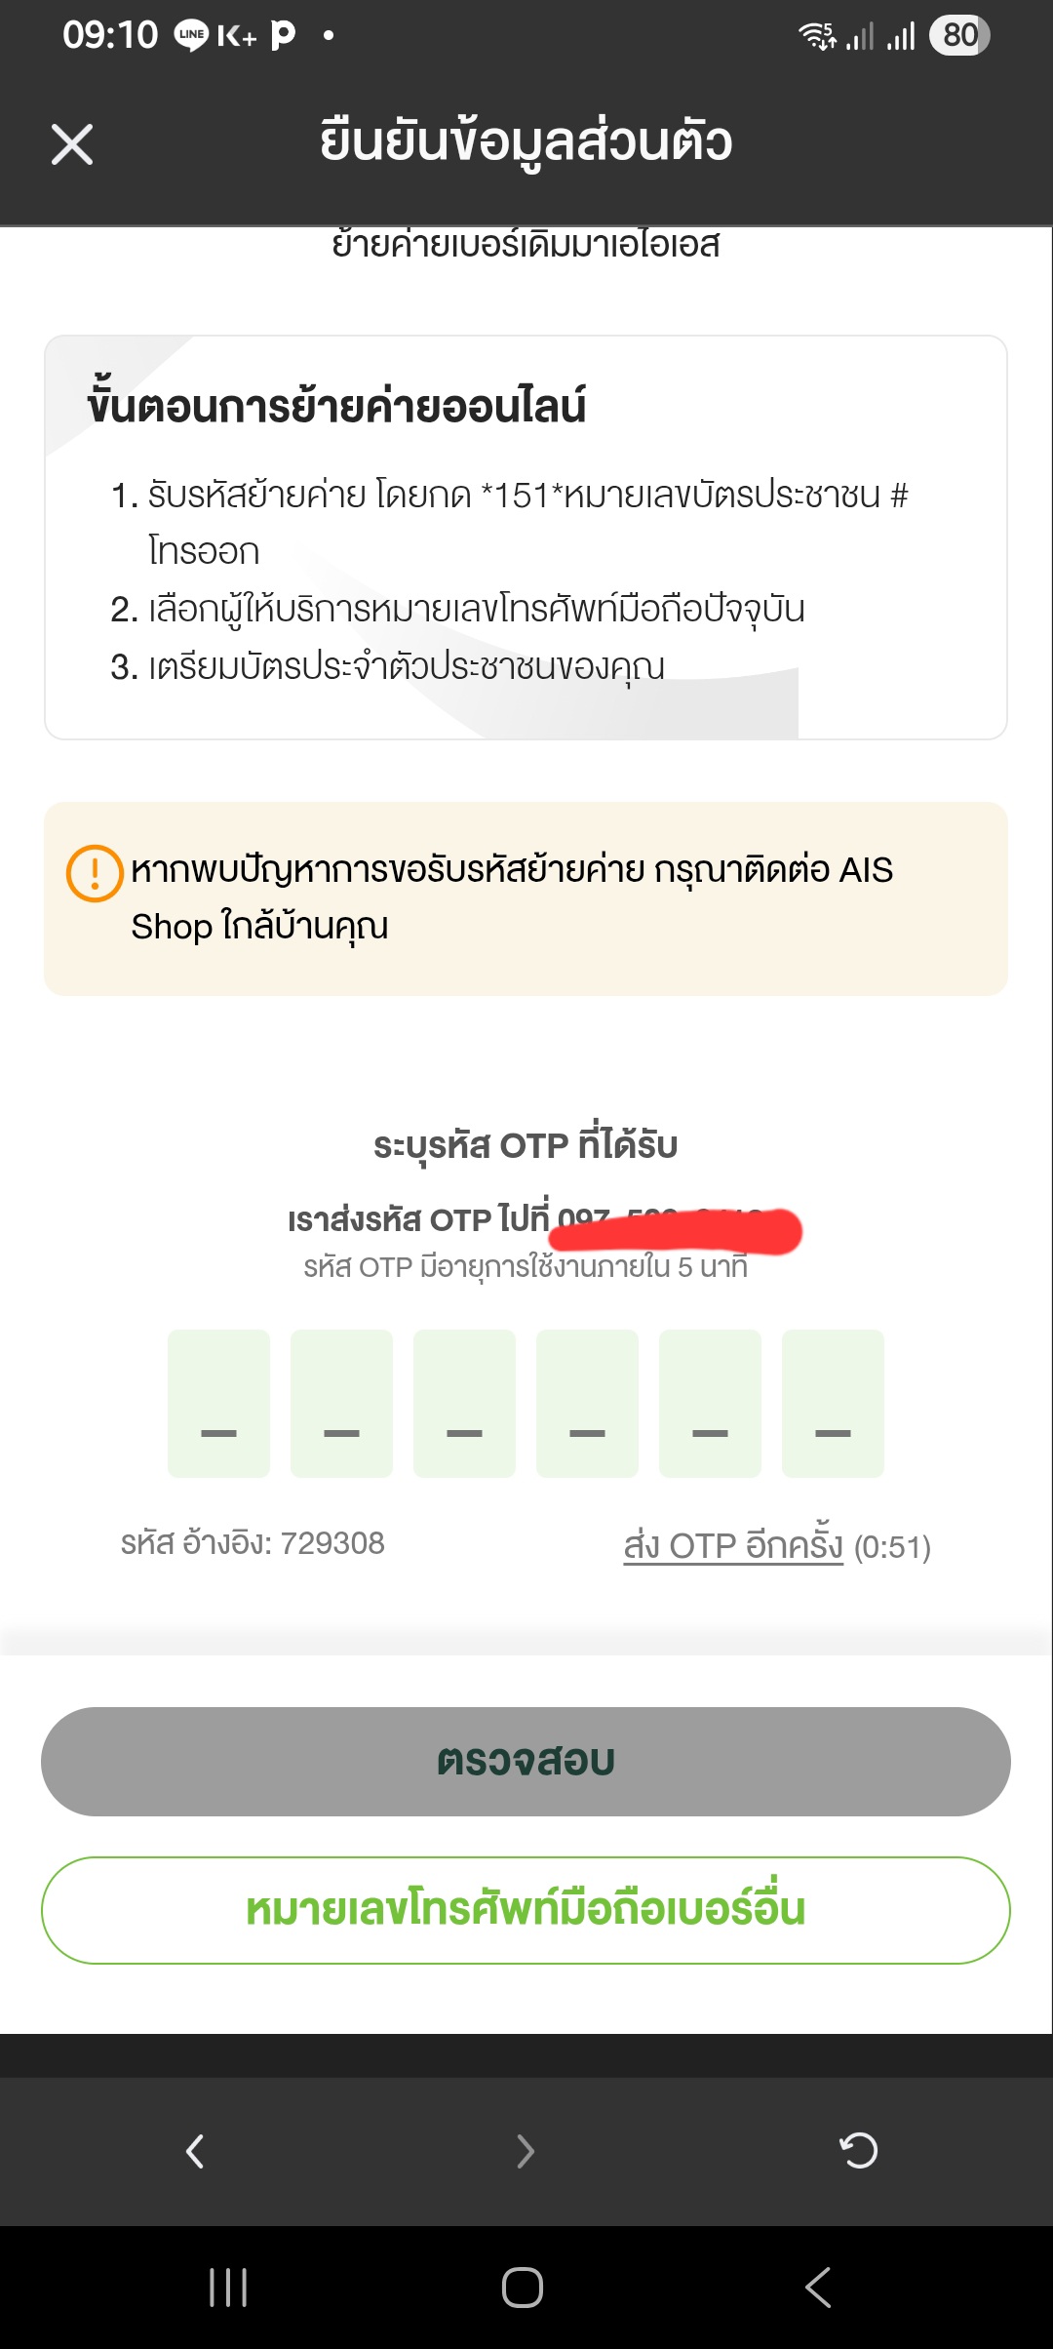This screenshot has width=1053, height=2349.
Task: Select the third OTP digit box
Action: click(x=464, y=1404)
